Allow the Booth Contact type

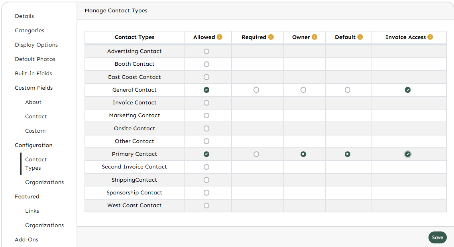pos(206,64)
